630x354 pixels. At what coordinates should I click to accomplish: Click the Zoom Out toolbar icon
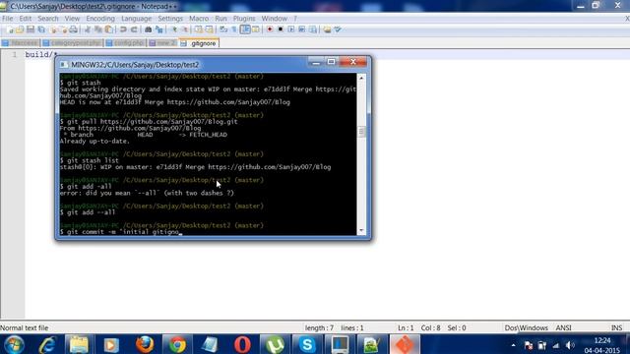(x=184, y=29)
